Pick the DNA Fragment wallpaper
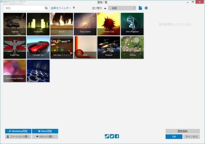205x144 pixels. click(x=132, y=24)
